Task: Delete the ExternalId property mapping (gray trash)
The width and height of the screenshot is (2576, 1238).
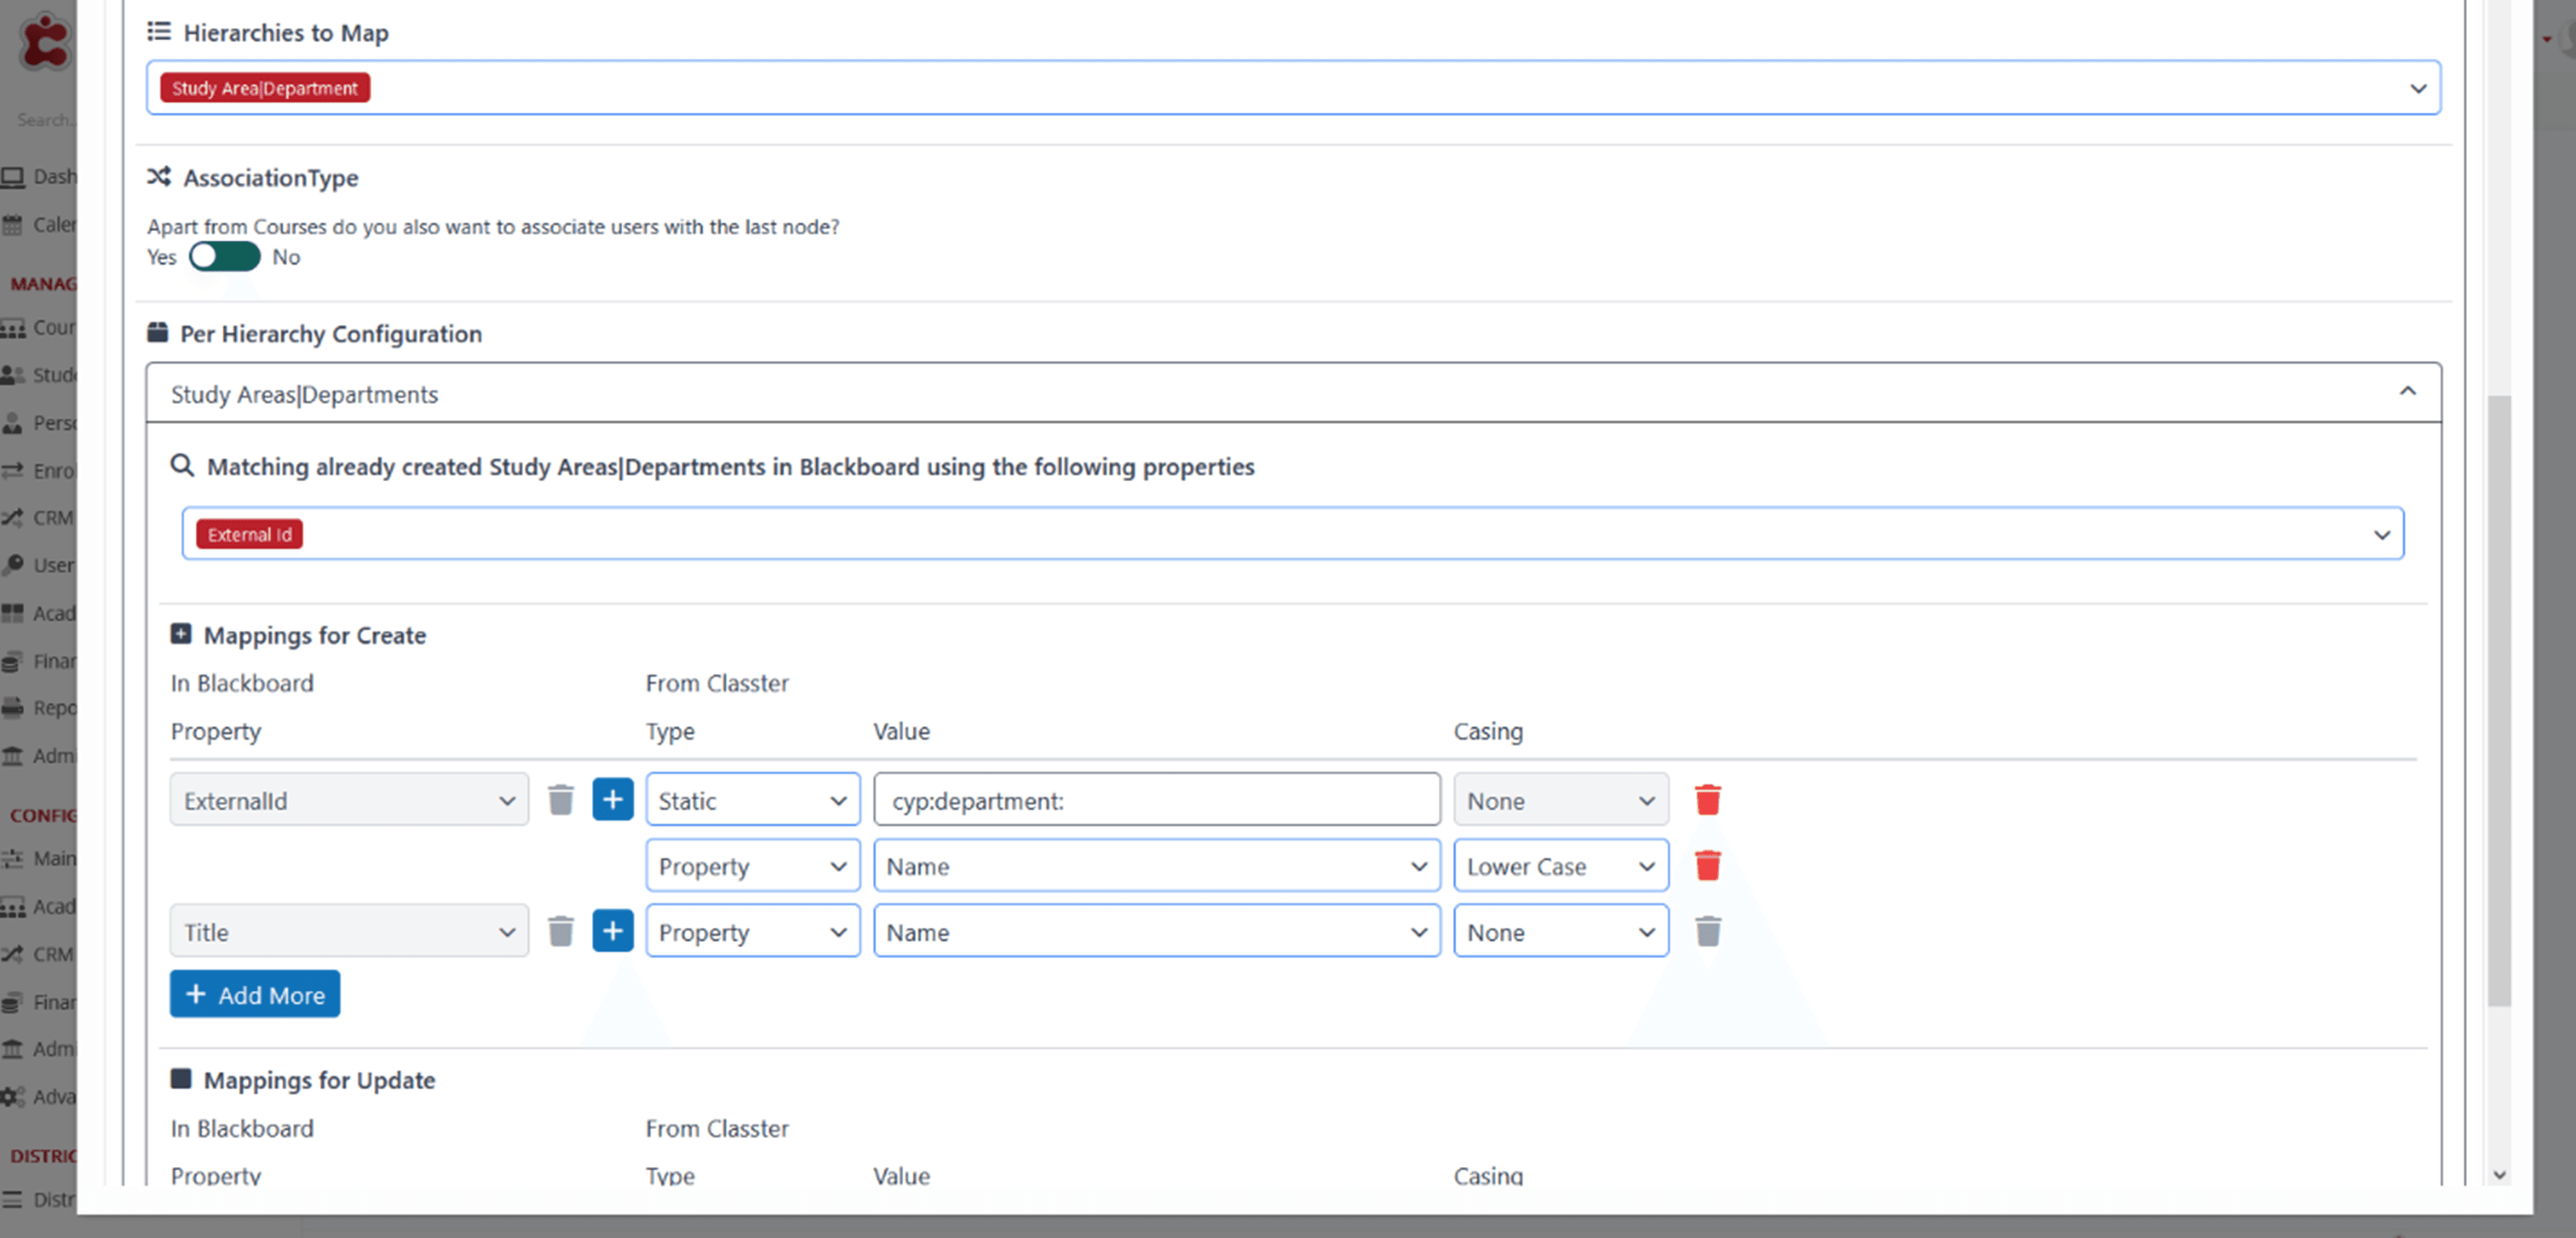Action: click(561, 800)
